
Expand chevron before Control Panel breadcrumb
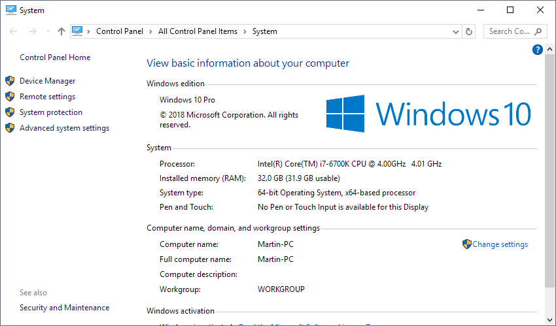point(89,31)
